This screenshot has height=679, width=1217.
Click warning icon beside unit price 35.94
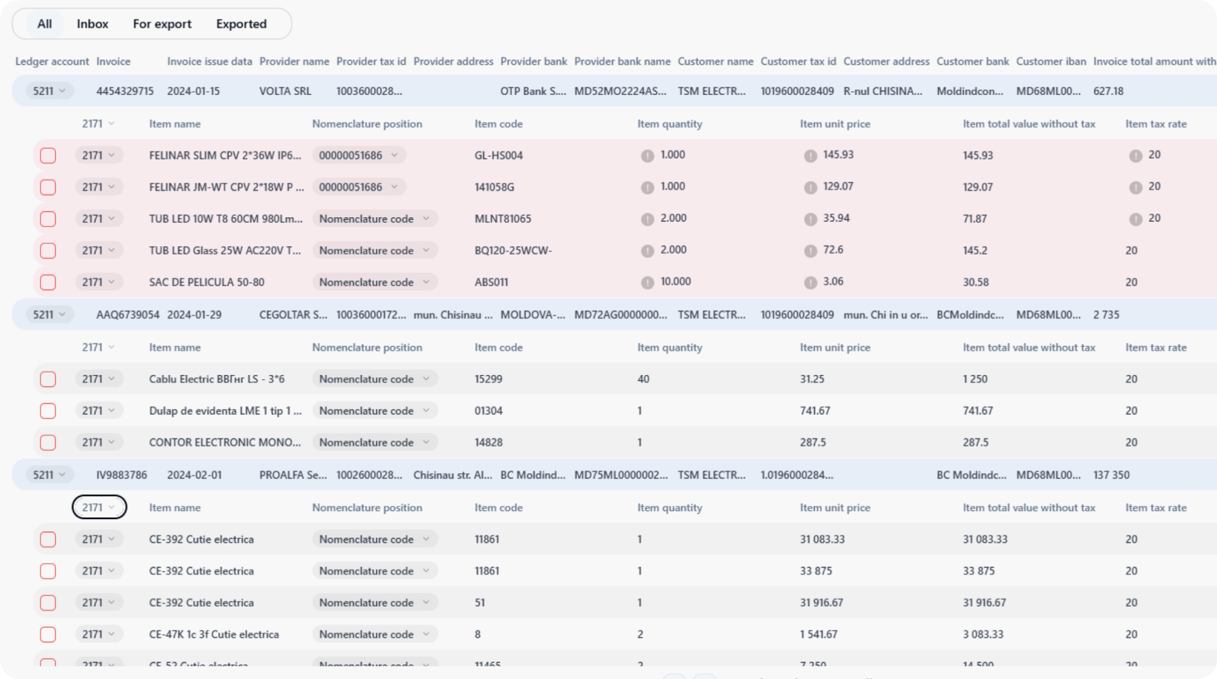click(x=811, y=218)
